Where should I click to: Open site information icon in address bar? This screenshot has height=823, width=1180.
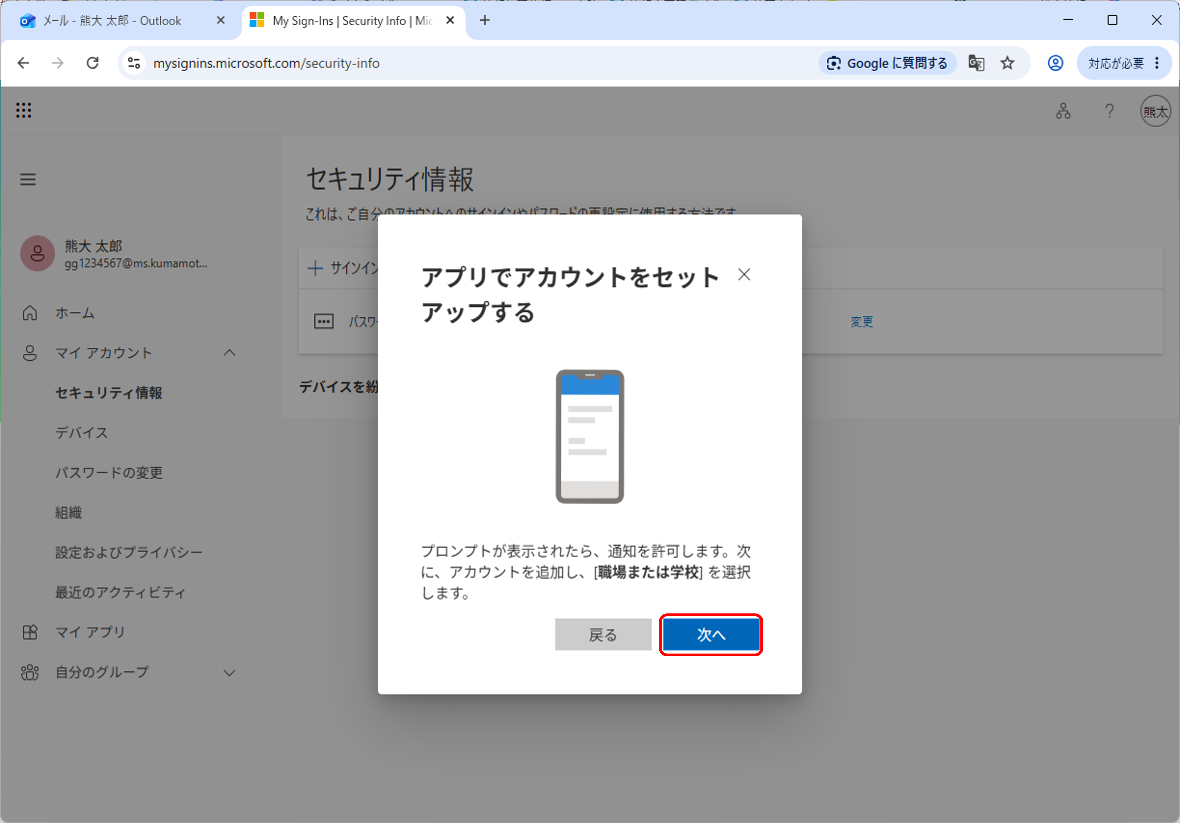(134, 63)
